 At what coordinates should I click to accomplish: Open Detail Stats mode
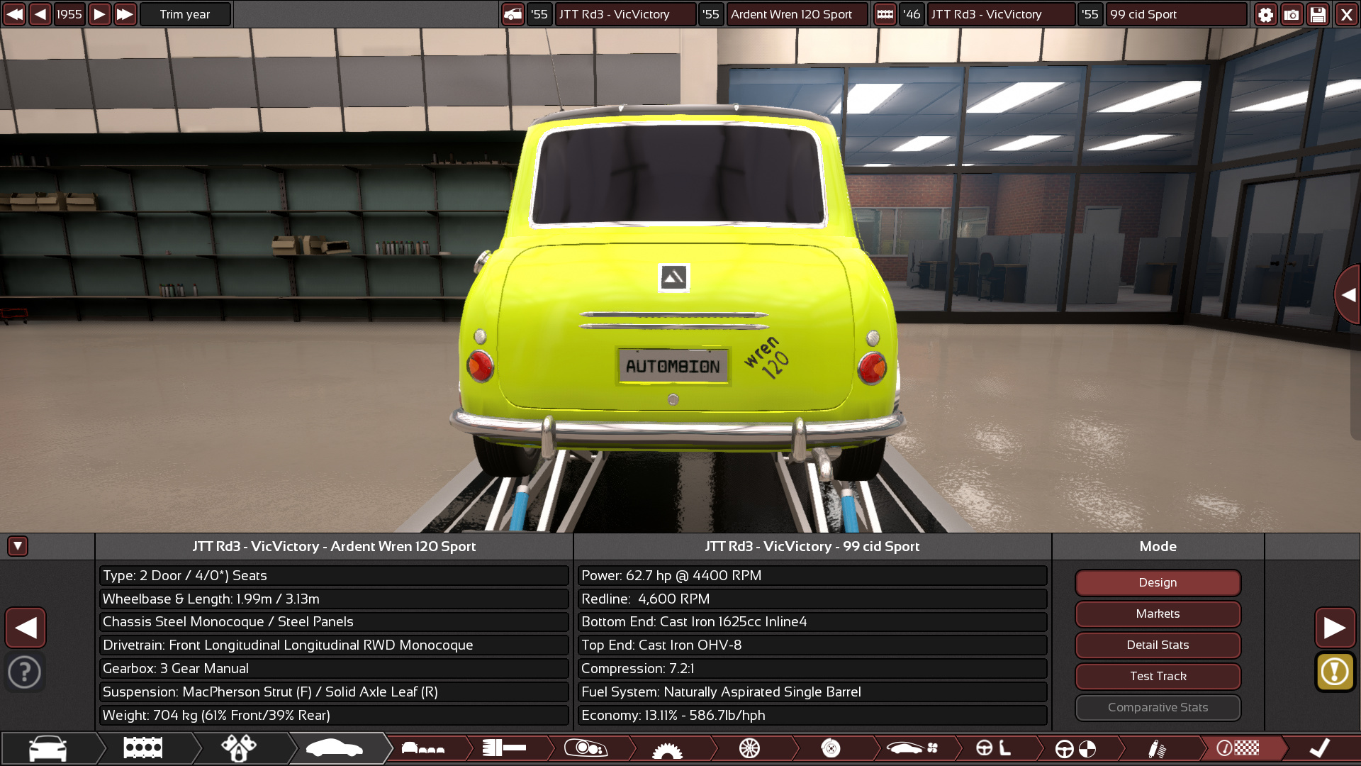[x=1158, y=645]
